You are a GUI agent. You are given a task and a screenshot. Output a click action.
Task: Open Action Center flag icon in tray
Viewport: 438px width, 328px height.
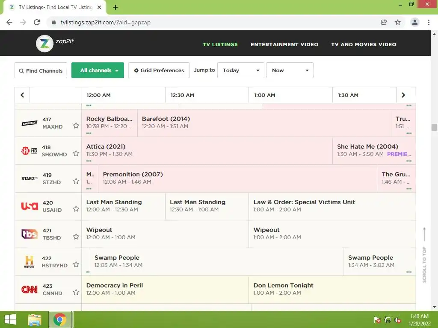[377, 320]
